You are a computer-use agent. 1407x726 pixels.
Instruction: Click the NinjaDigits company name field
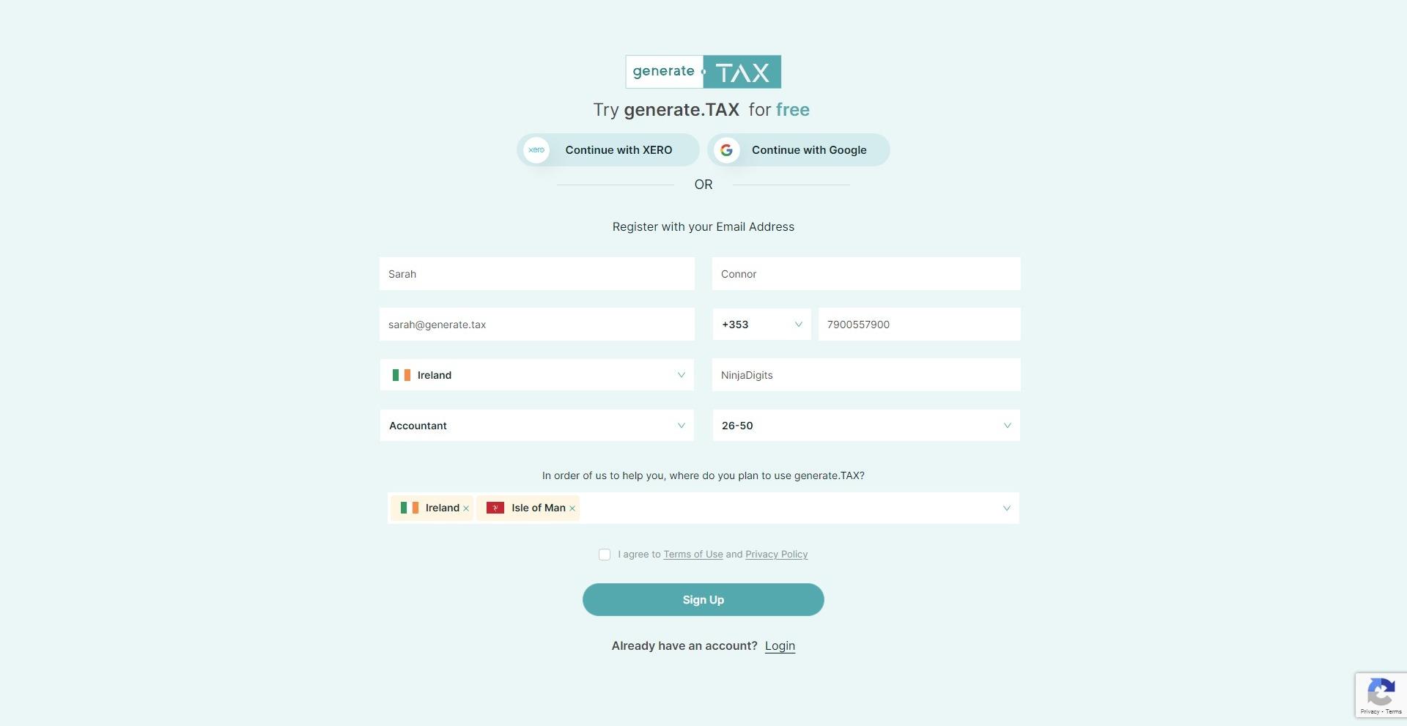point(866,375)
